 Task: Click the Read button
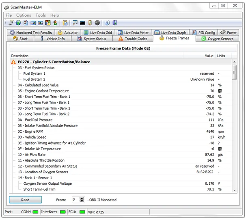pyautogui.click(x=26, y=200)
